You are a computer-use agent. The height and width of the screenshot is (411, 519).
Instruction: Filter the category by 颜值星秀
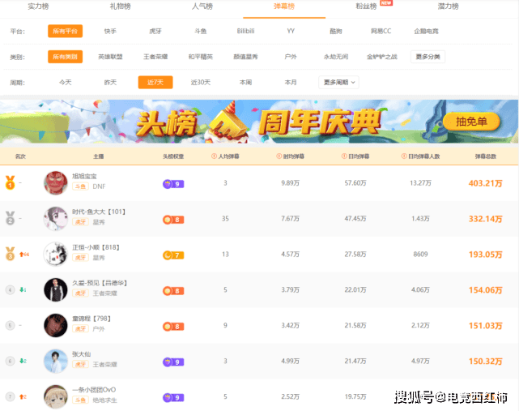tap(245, 57)
